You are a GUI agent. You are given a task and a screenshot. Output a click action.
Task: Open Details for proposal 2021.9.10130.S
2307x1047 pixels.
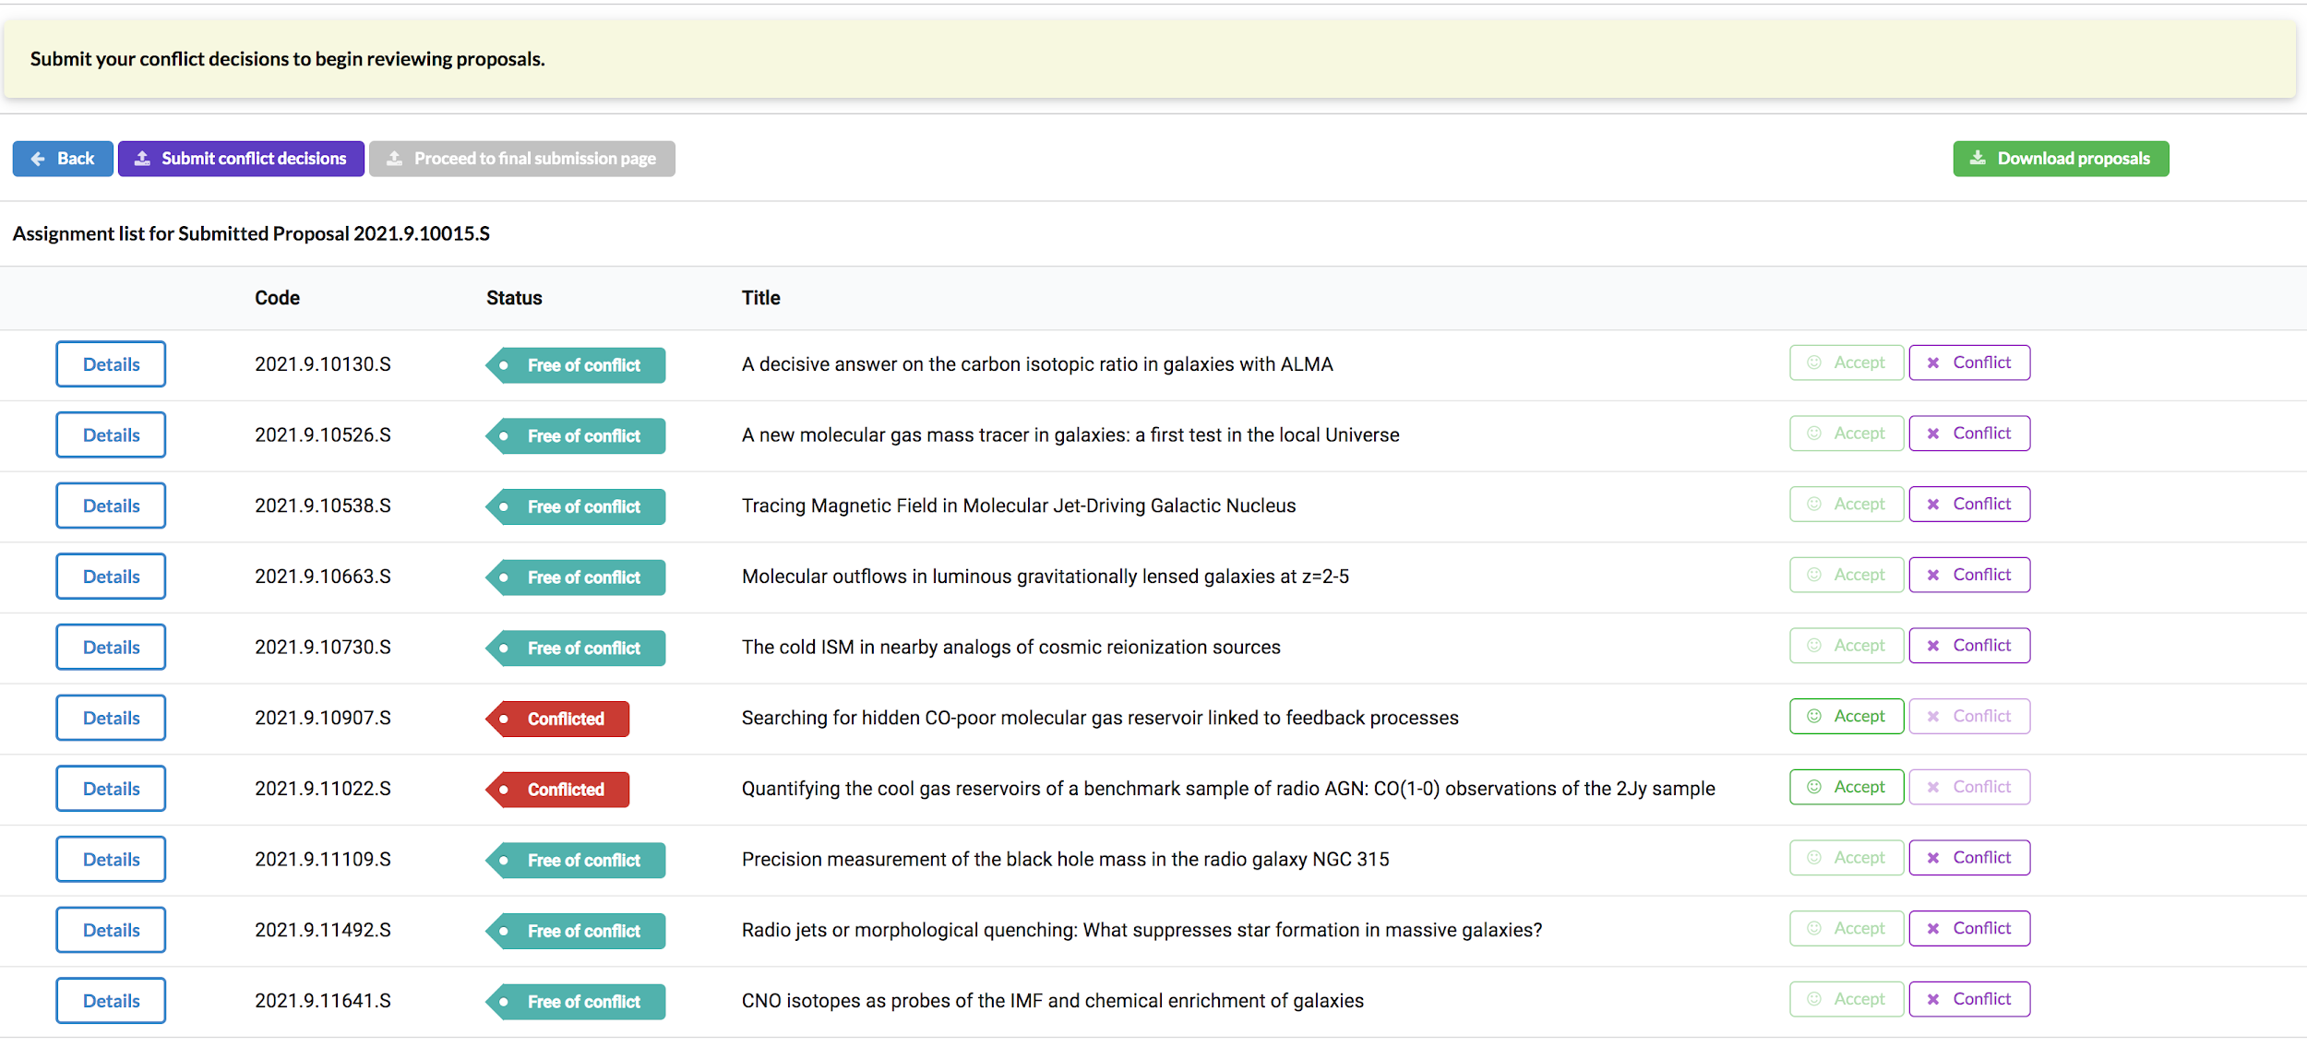111,364
